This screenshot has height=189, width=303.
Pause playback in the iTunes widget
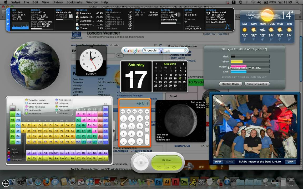click(x=141, y=163)
